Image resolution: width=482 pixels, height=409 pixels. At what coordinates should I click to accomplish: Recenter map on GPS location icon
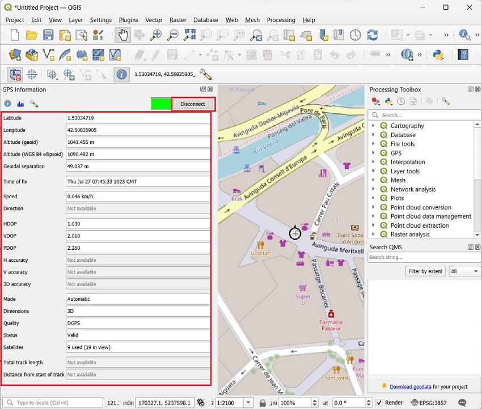click(x=32, y=74)
